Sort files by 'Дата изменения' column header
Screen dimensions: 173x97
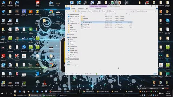coord(108,14)
